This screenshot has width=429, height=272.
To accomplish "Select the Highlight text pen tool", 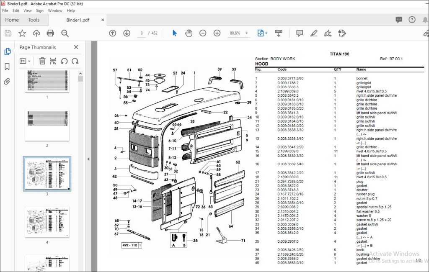I will (x=313, y=33).
